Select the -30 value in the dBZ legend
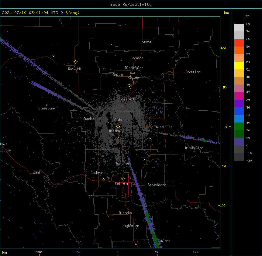Screen dimensions: 262x256 click(x=249, y=161)
